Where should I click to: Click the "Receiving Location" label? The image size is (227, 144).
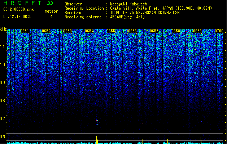[84, 8]
